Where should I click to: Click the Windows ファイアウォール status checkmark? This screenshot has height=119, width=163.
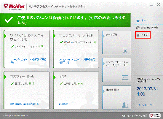click(61, 42)
